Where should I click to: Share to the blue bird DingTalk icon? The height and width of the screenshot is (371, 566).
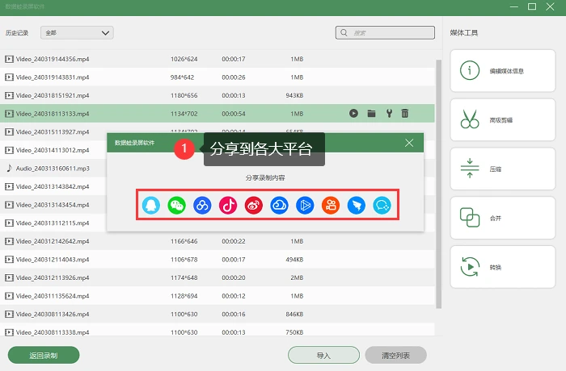(x=356, y=206)
